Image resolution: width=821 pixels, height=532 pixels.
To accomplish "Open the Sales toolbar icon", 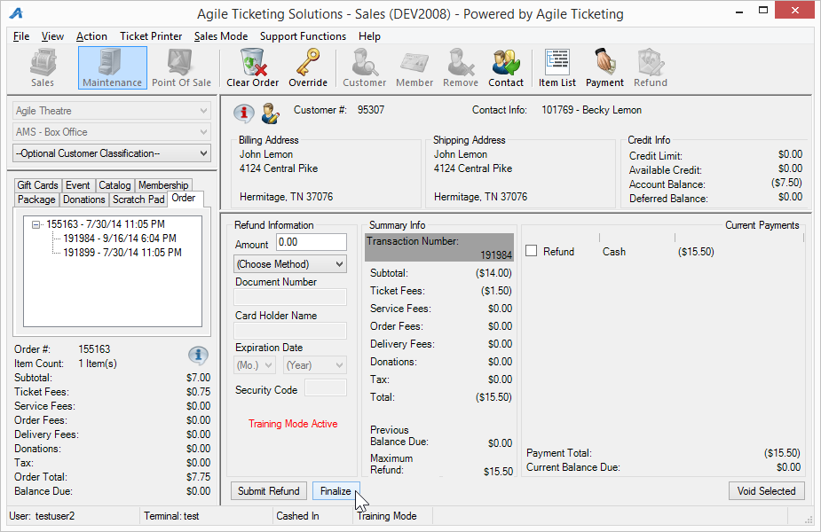I will (x=43, y=68).
